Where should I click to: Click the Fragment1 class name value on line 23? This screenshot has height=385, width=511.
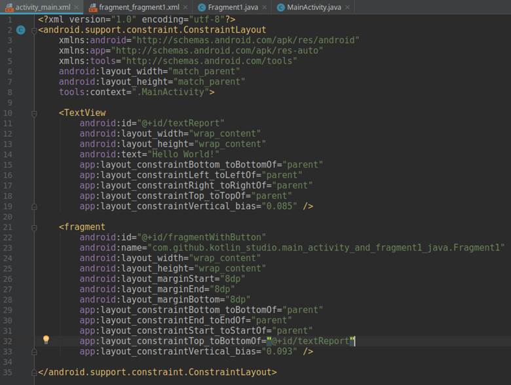coord(326,248)
